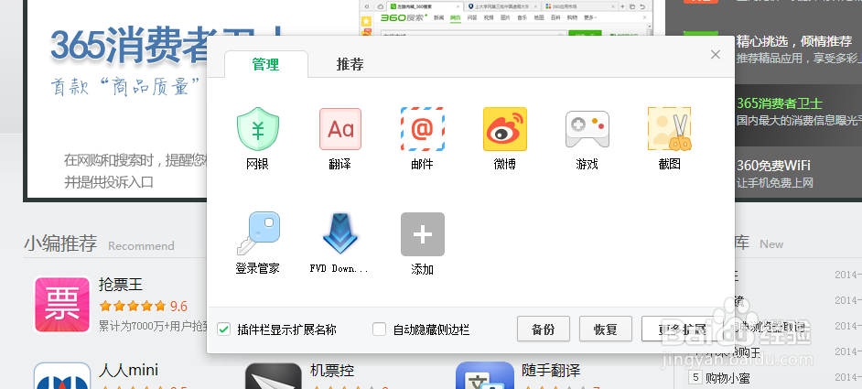Enable 自动隐藏侧边栏 checkbox

click(x=379, y=329)
